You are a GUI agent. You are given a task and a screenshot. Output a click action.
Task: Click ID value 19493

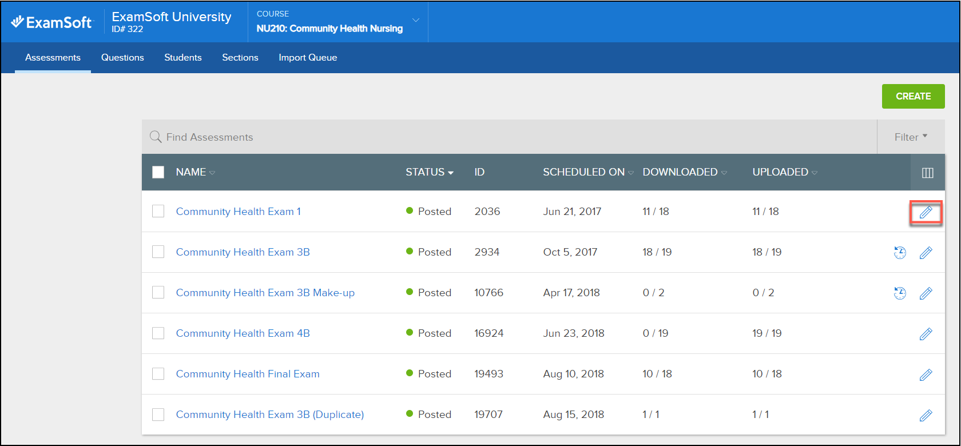(489, 374)
